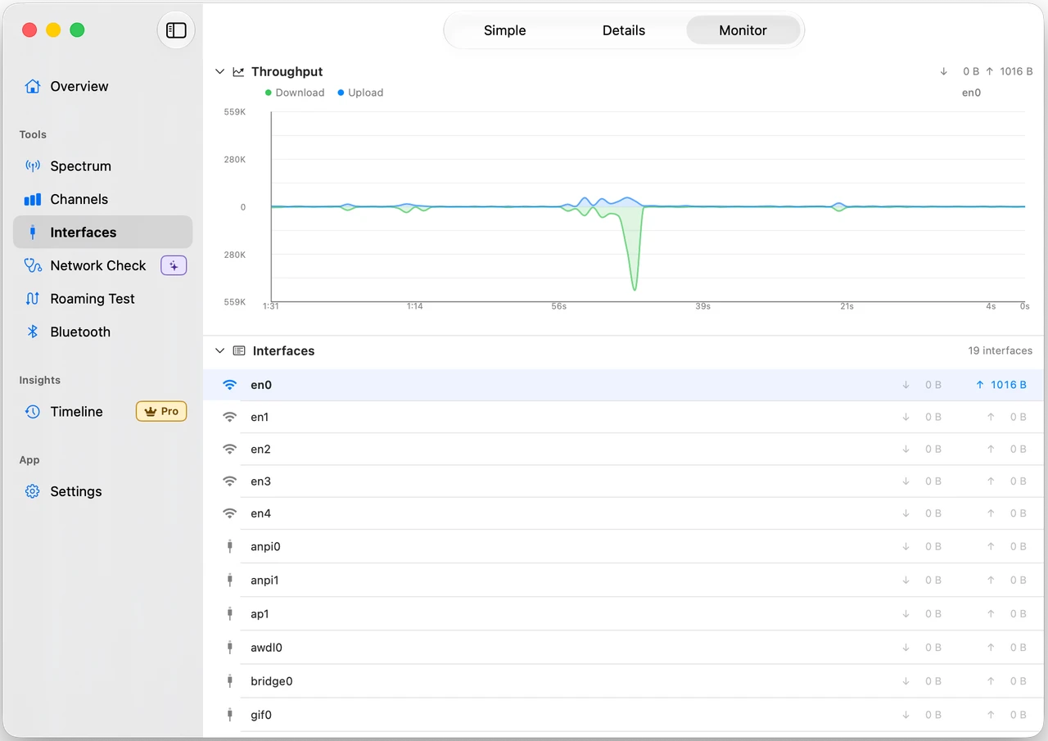Choose the Interfaces plug icon in sidebar
Screen dimensions: 1048x741
pos(33,233)
